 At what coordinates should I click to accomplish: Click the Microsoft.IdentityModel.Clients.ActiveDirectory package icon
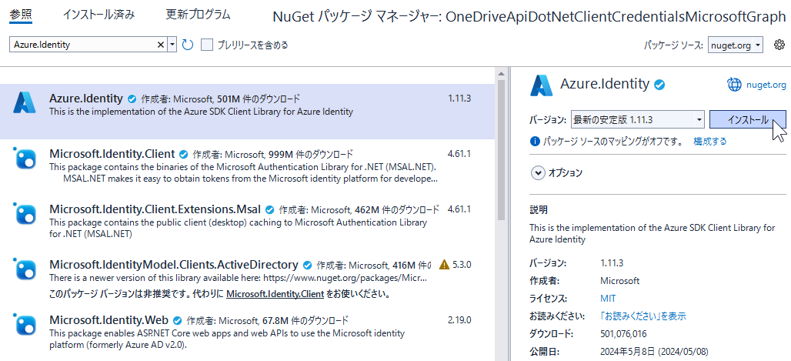click(x=24, y=269)
